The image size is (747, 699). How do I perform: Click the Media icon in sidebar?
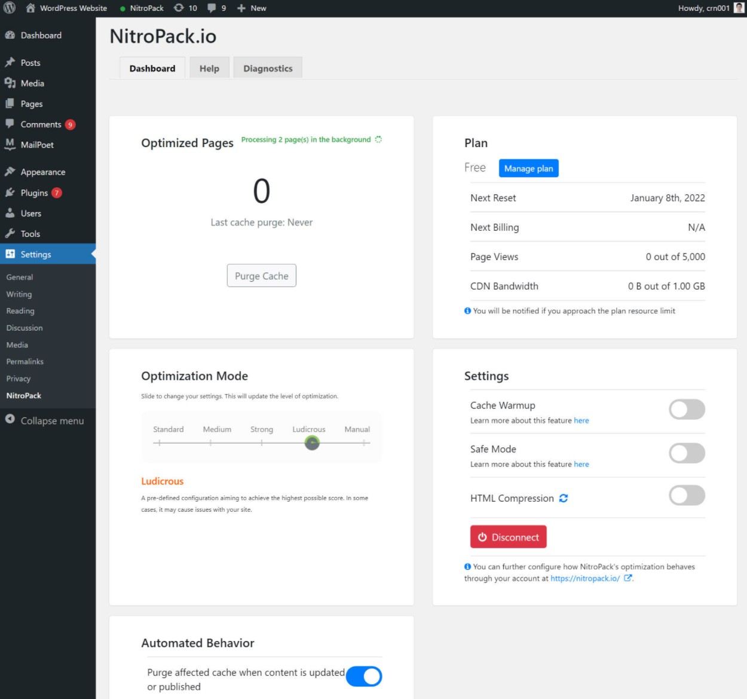pyautogui.click(x=10, y=83)
